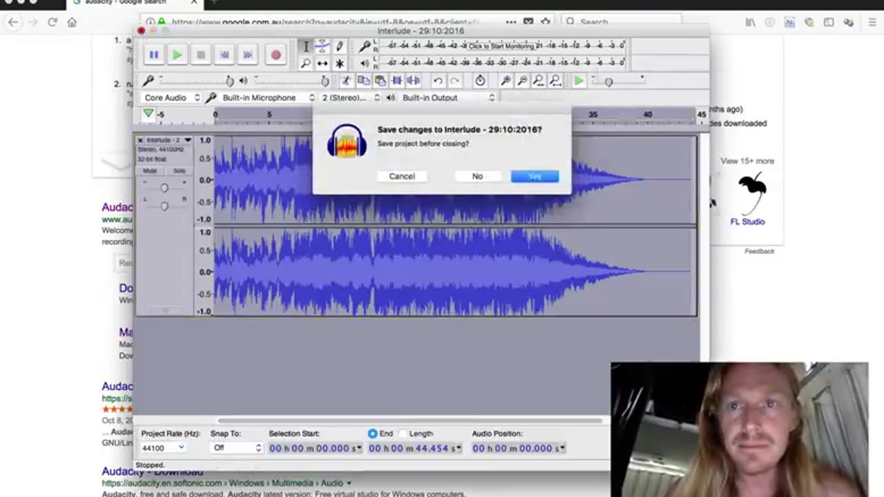The width and height of the screenshot is (884, 497).
Task: Click the red Record button
Action: [275, 55]
